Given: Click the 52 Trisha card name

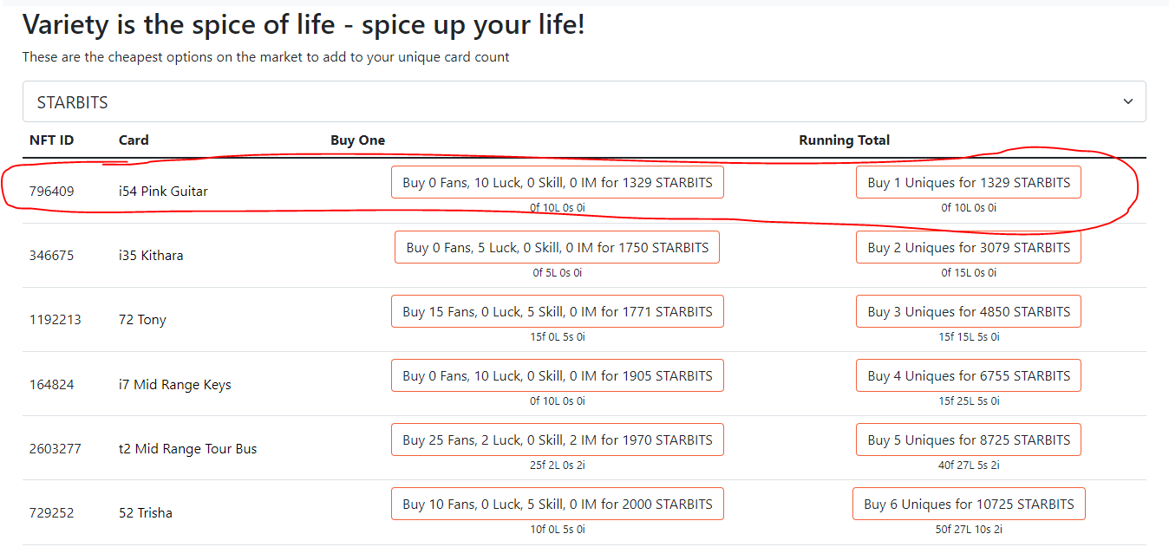Looking at the screenshot, I should click(146, 512).
